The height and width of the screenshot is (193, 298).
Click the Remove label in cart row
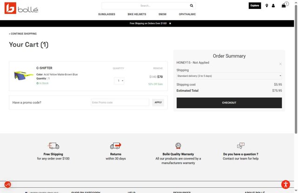(x=158, y=69)
